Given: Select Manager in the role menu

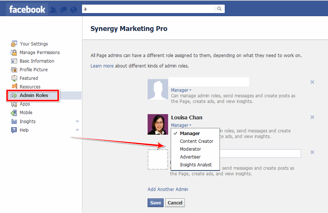Looking at the screenshot, I should pyautogui.click(x=195, y=134).
